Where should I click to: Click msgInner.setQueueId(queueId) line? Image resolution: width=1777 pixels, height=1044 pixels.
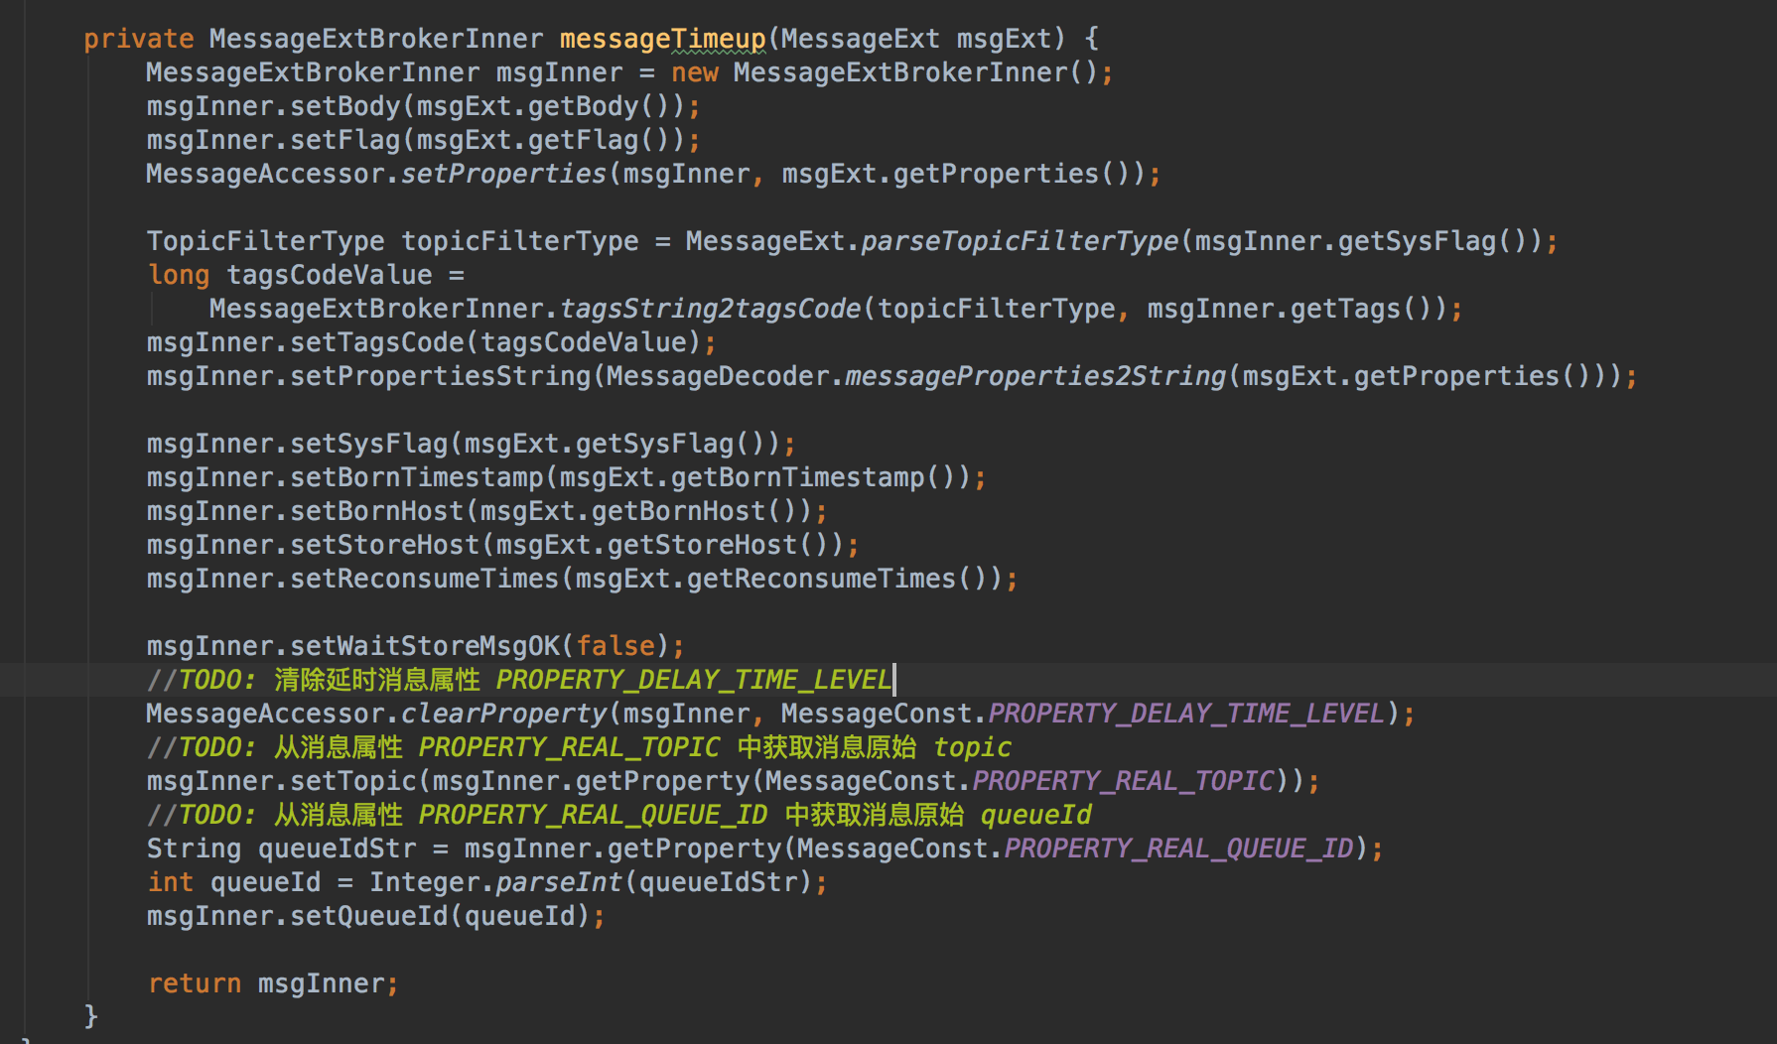point(375,916)
